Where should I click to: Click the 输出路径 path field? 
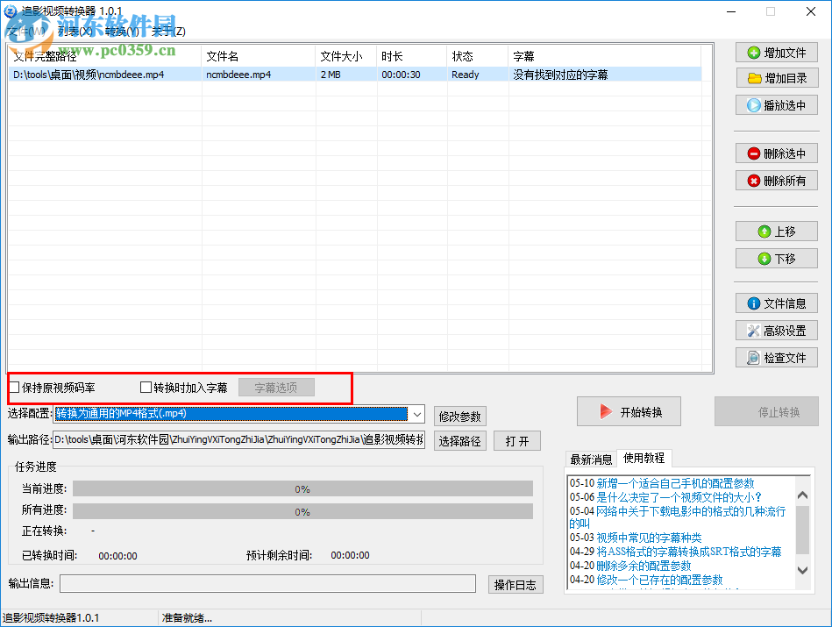pos(238,439)
